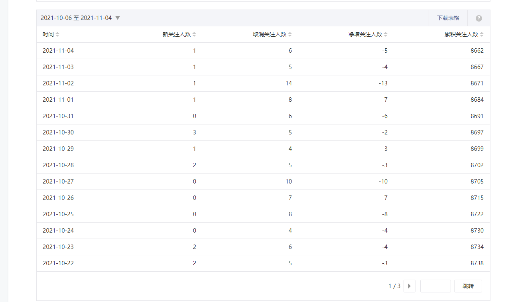Viewport: 510px width, 302px height.
Task: Click the 14 unfollow count cell
Action: pyautogui.click(x=288, y=83)
